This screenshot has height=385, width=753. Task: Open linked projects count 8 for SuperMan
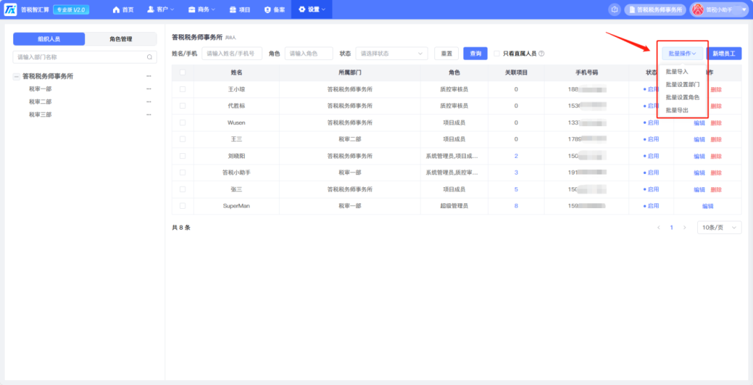pos(516,206)
